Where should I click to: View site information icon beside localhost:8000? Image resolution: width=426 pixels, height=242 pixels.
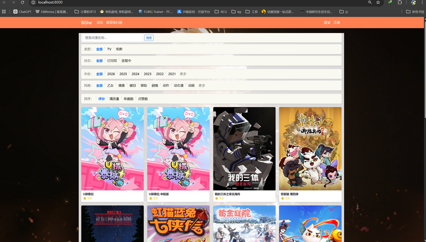pos(33,2)
